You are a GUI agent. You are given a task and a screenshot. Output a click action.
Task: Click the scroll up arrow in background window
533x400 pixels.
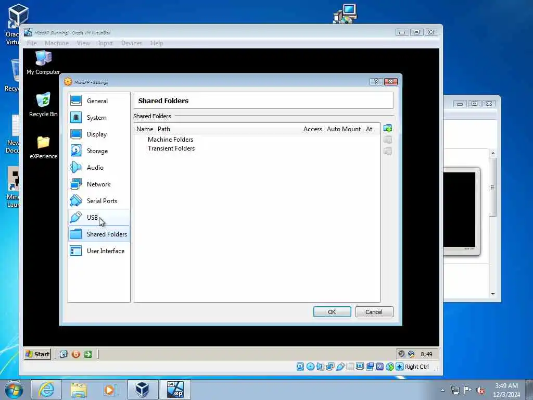point(493,154)
